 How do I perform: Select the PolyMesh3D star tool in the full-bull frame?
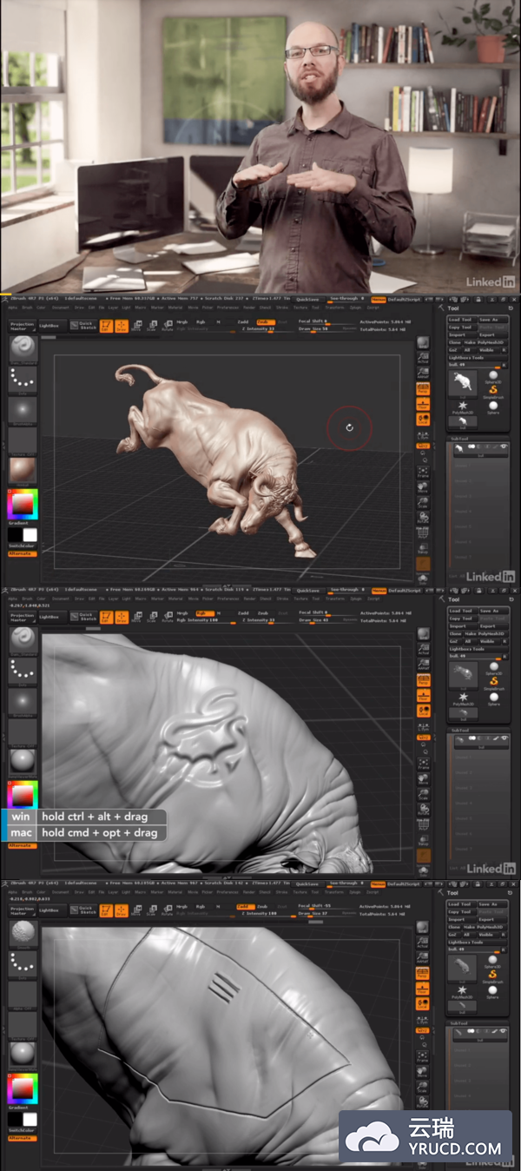463,407
